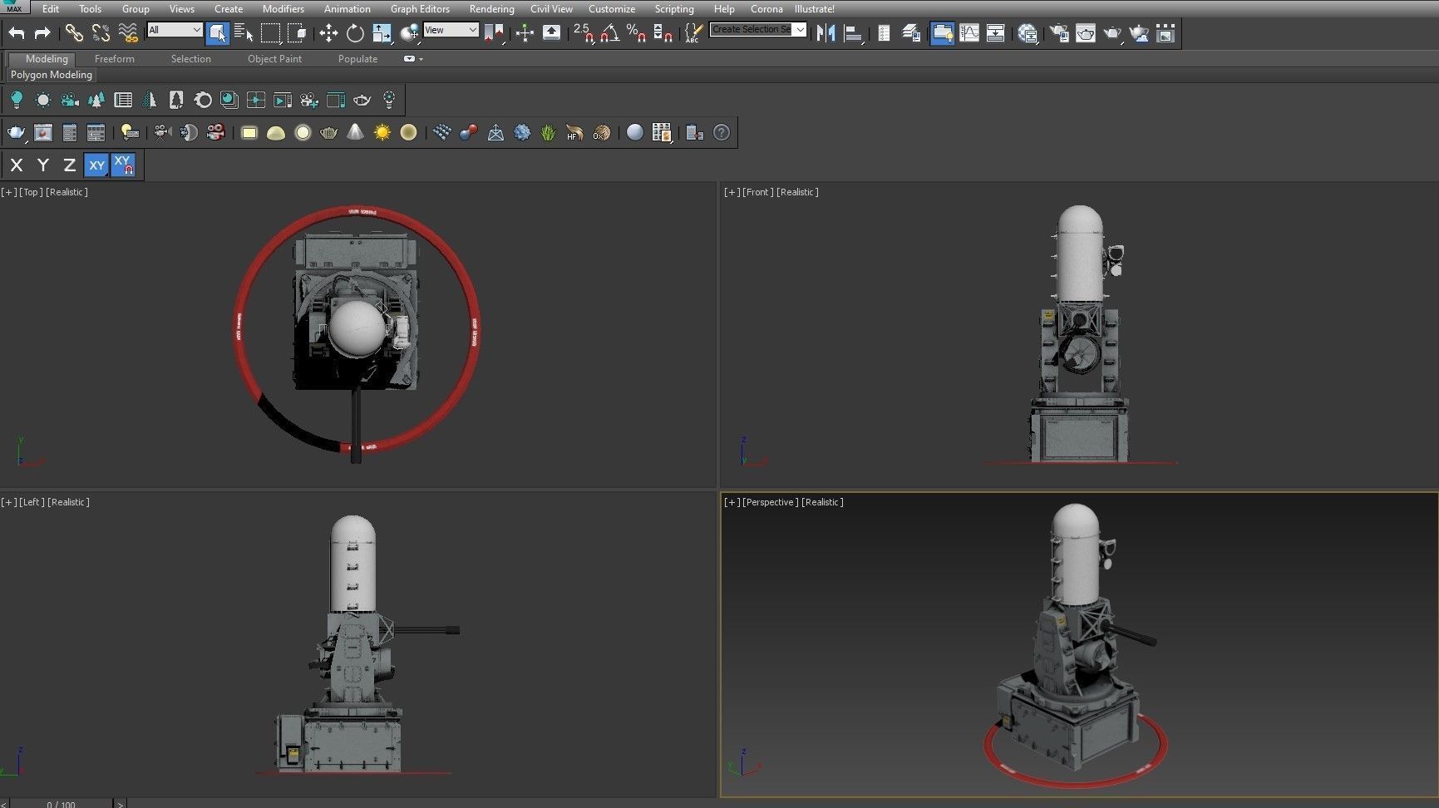
Task: Click the Y axis constraint button
Action: 43,165
